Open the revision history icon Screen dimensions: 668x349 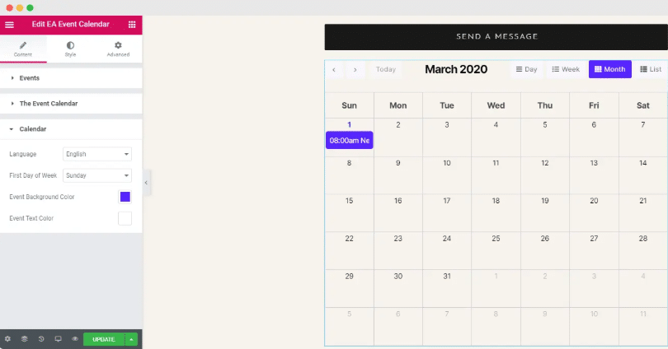click(41, 339)
